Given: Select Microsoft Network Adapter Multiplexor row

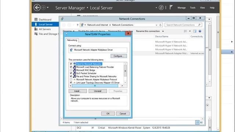Looking at the screenshot, I should click(x=169, y=53).
